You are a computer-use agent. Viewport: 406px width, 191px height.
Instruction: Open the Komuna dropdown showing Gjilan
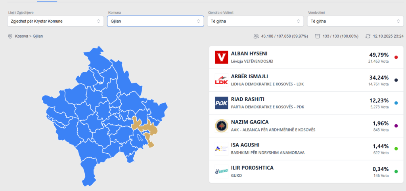[155, 21]
